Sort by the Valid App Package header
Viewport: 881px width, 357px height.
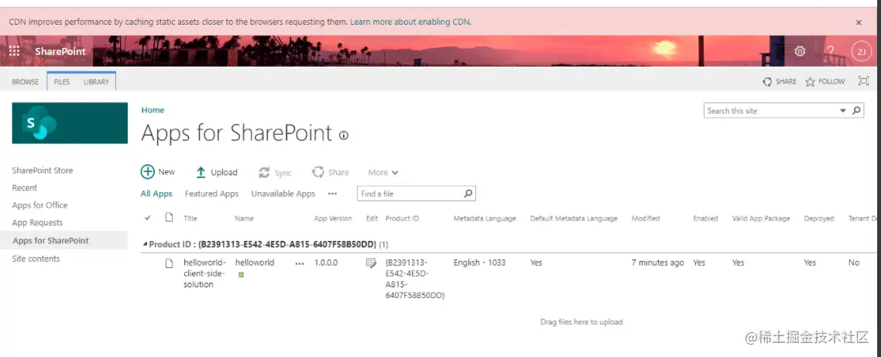[x=761, y=218]
